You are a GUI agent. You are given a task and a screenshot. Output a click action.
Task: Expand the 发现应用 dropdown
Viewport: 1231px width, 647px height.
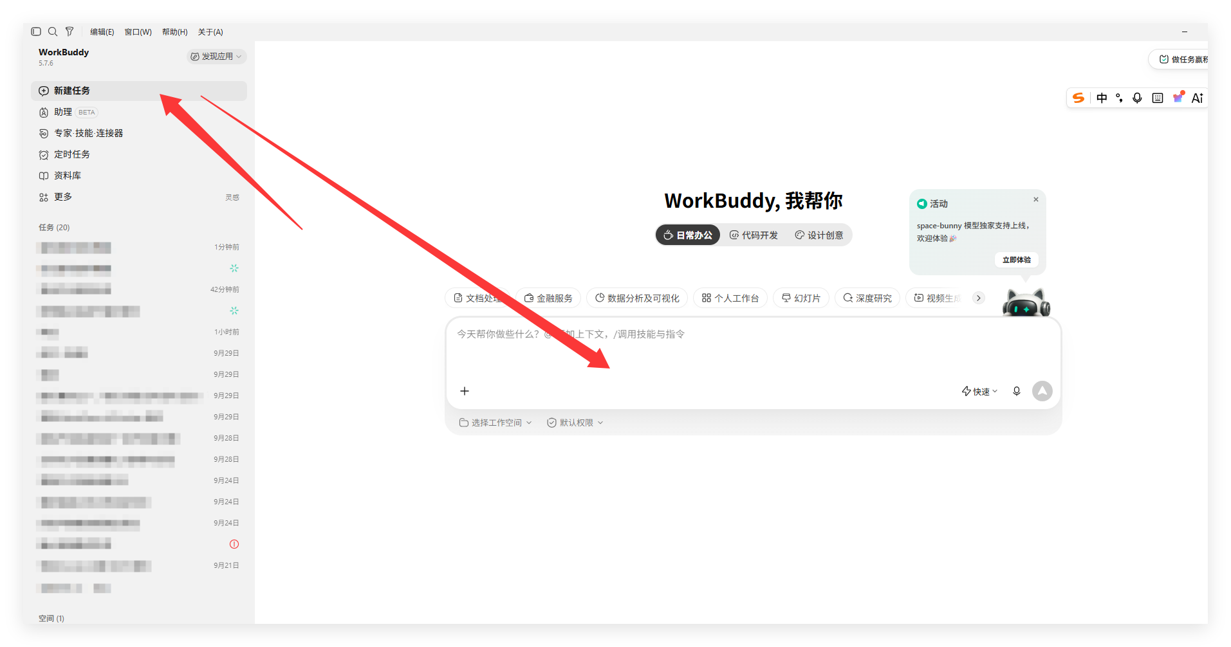(217, 57)
